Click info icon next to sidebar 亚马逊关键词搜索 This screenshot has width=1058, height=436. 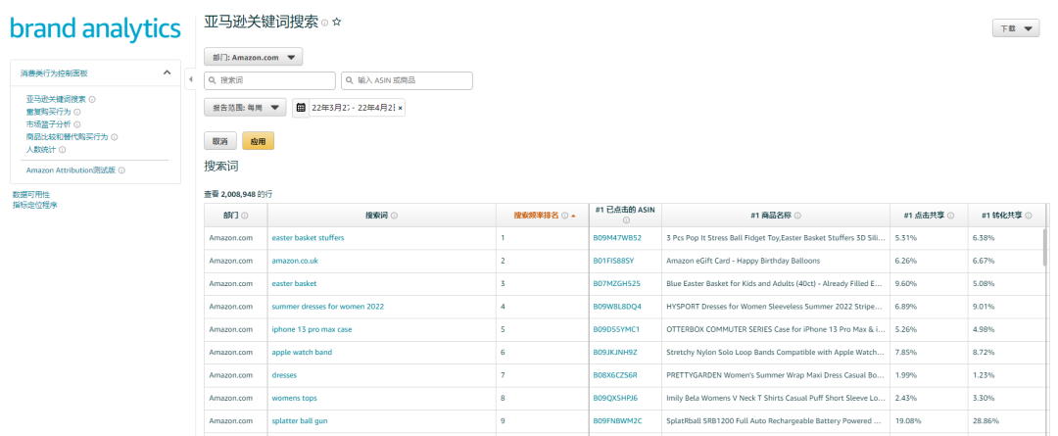pyautogui.click(x=92, y=99)
